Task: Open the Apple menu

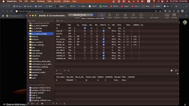Action: [x=4, y=1]
